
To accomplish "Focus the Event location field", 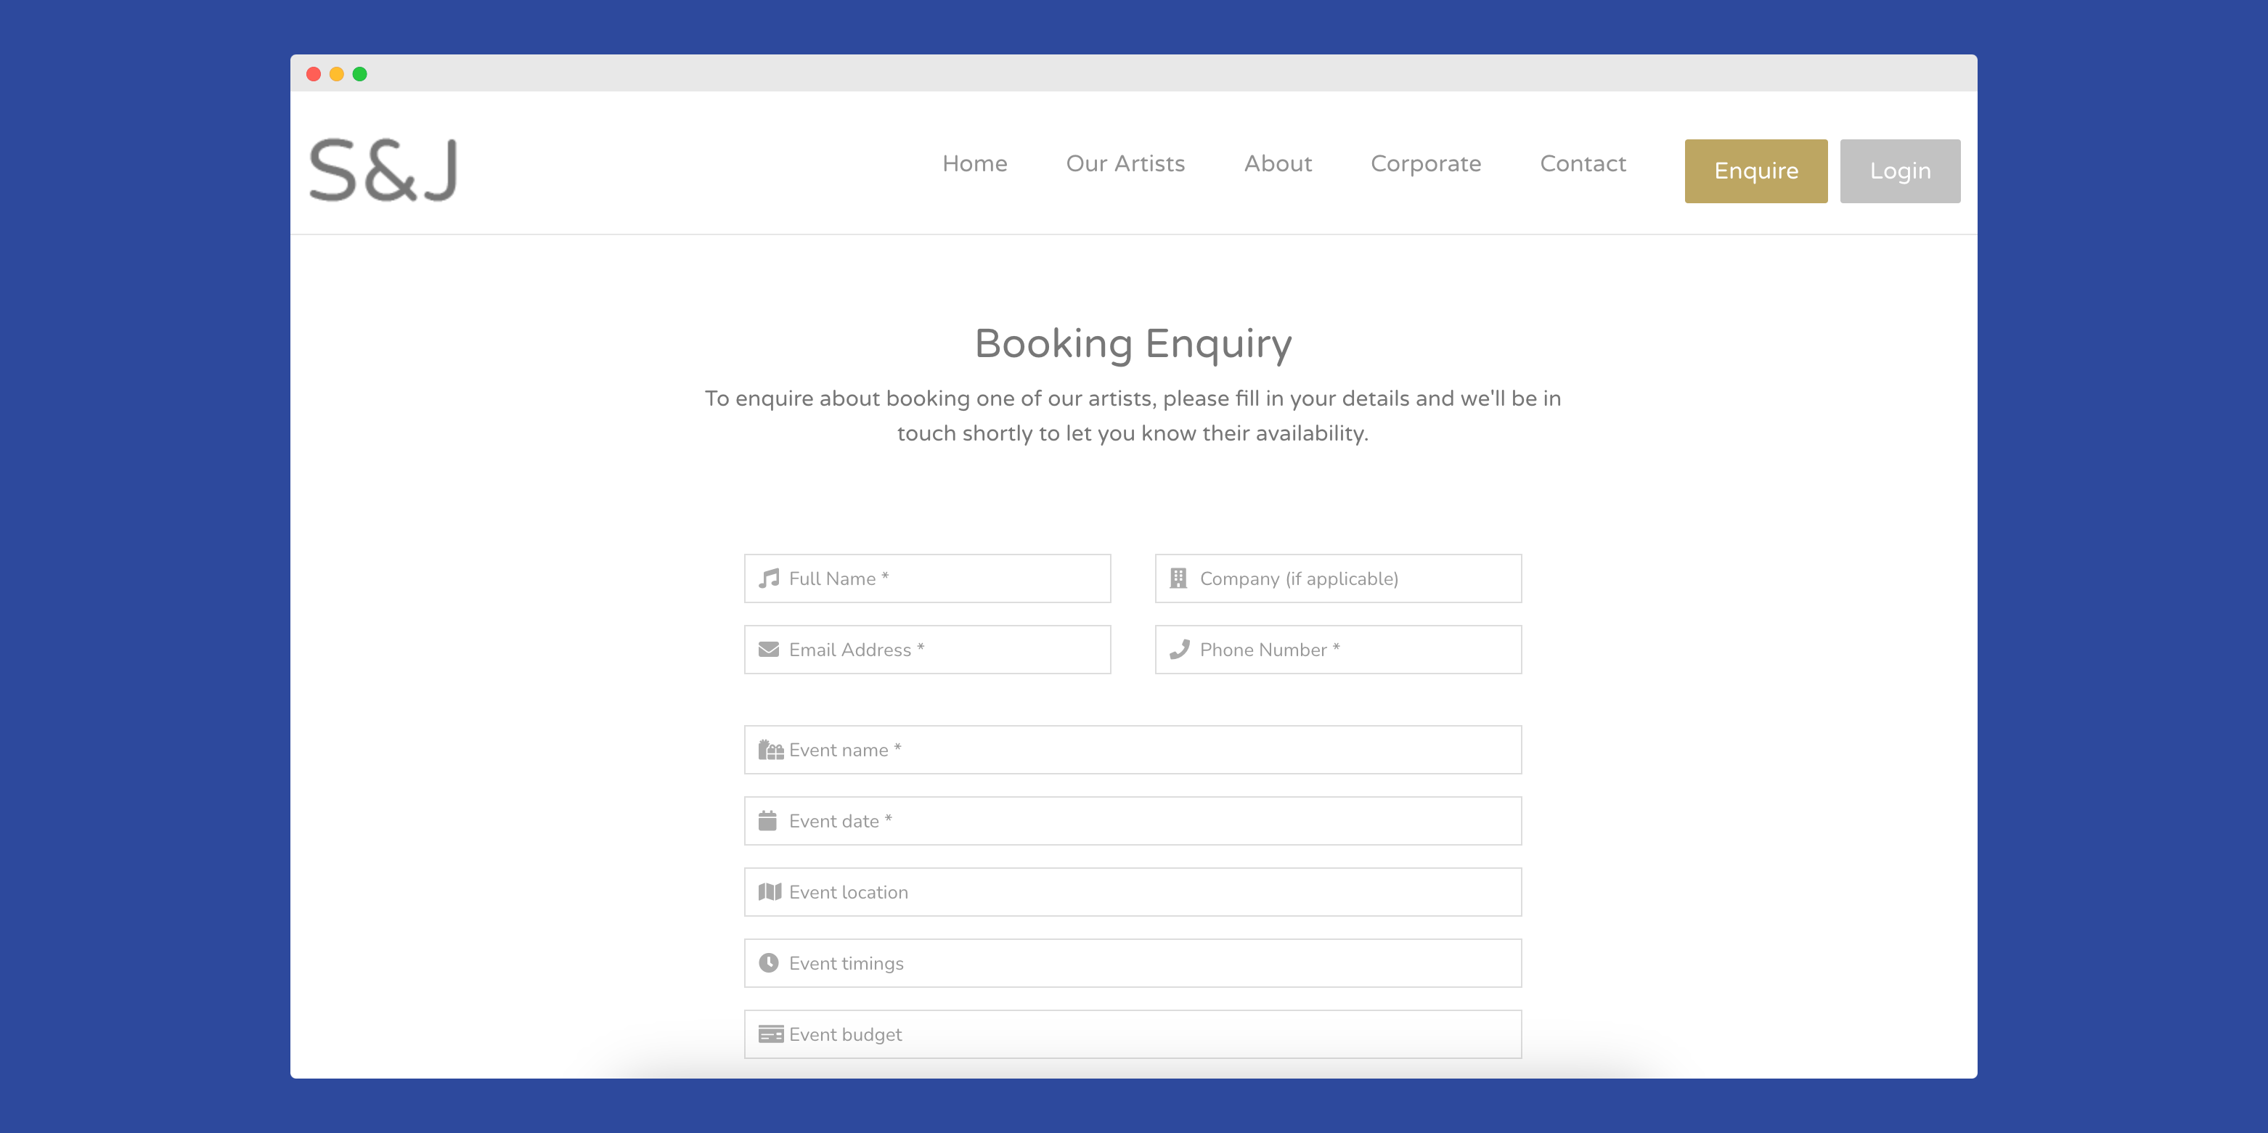I will click(1133, 892).
